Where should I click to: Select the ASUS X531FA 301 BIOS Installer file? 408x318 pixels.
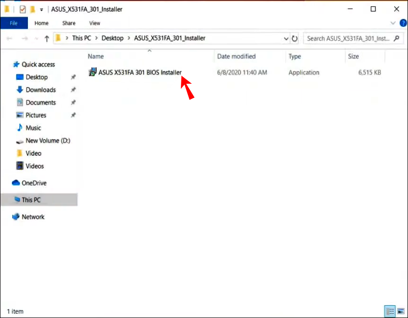coord(140,72)
